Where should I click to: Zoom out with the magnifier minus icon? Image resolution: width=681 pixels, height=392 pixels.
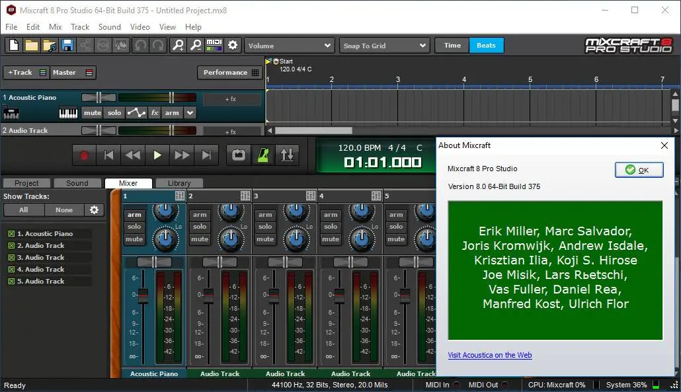click(196, 45)
